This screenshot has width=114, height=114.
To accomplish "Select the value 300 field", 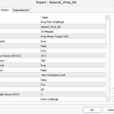I will (73, 61).
